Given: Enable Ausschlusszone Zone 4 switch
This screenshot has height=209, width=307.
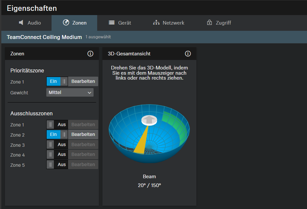Looking at the screenshot, I should [x=57, y=154].
